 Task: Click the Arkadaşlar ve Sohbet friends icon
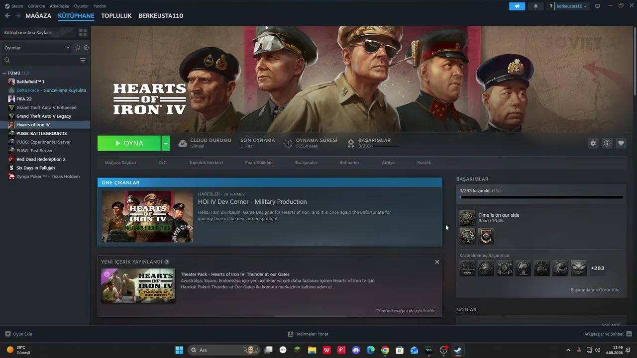[629, 334]
